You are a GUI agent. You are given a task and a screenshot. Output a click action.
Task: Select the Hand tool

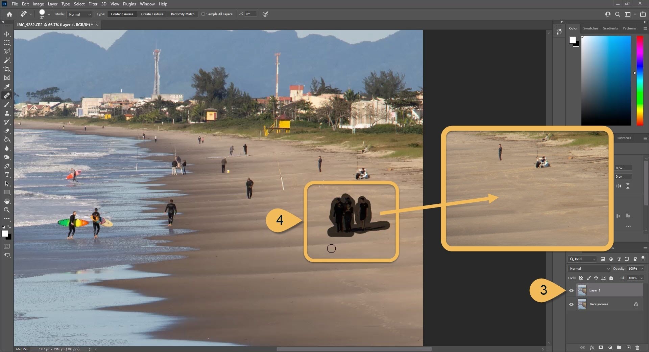pos(7,201)
